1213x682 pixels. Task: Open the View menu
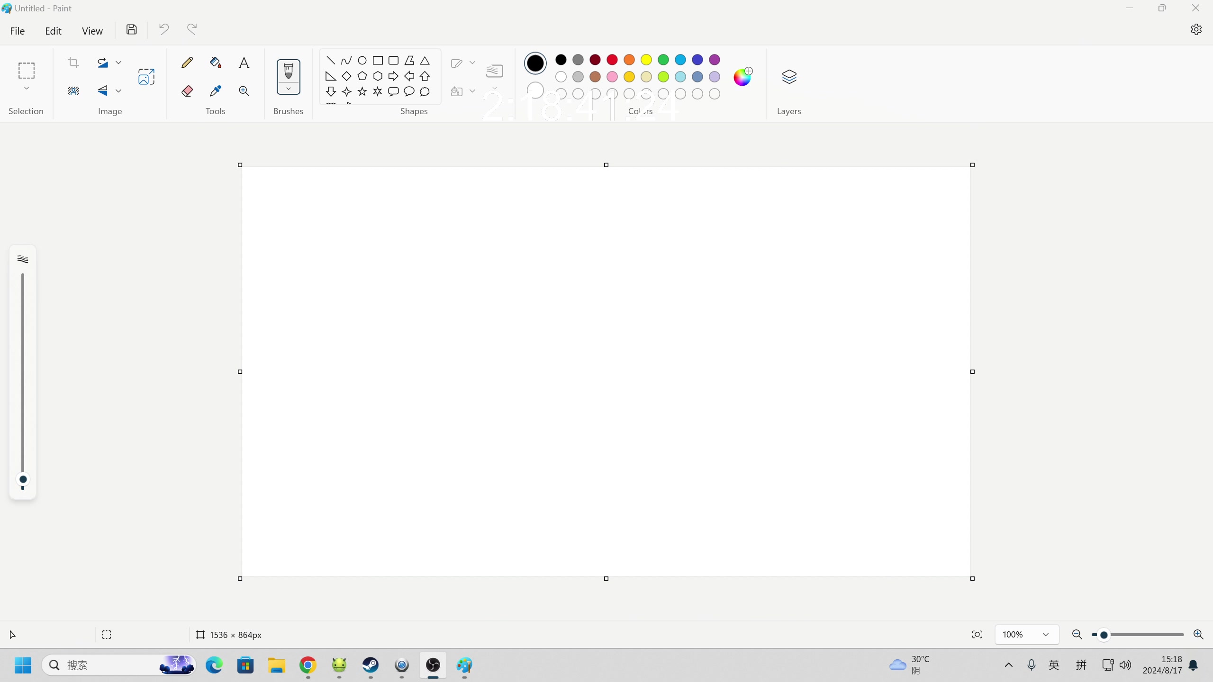pyautogui.click(x=92, y=31)
